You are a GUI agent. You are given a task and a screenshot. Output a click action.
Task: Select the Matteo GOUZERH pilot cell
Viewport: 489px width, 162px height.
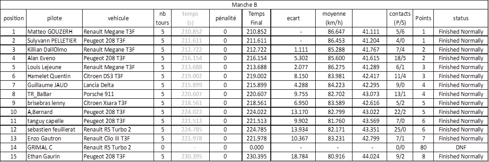54,32
